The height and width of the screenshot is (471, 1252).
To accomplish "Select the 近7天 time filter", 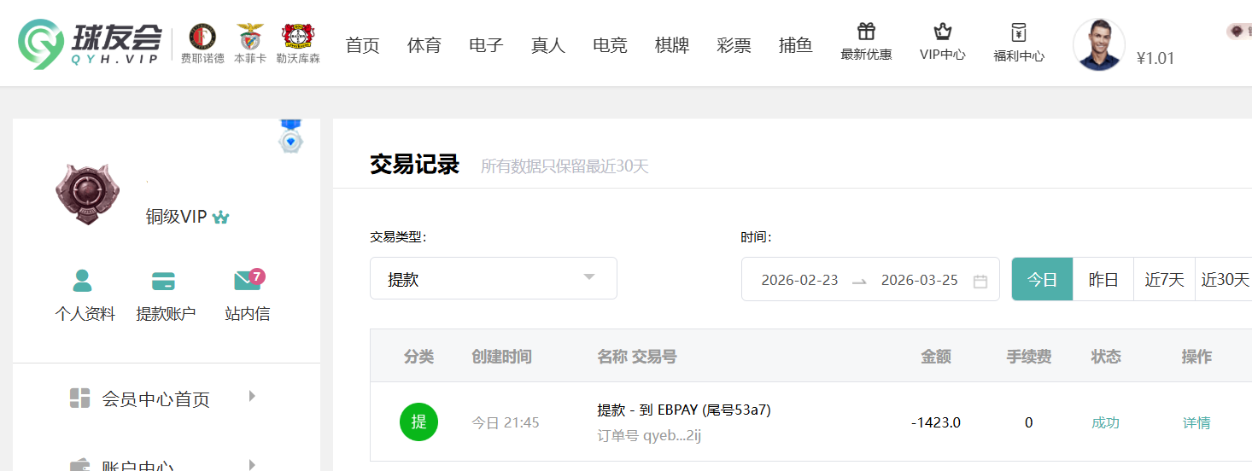I will point(1164,280).
